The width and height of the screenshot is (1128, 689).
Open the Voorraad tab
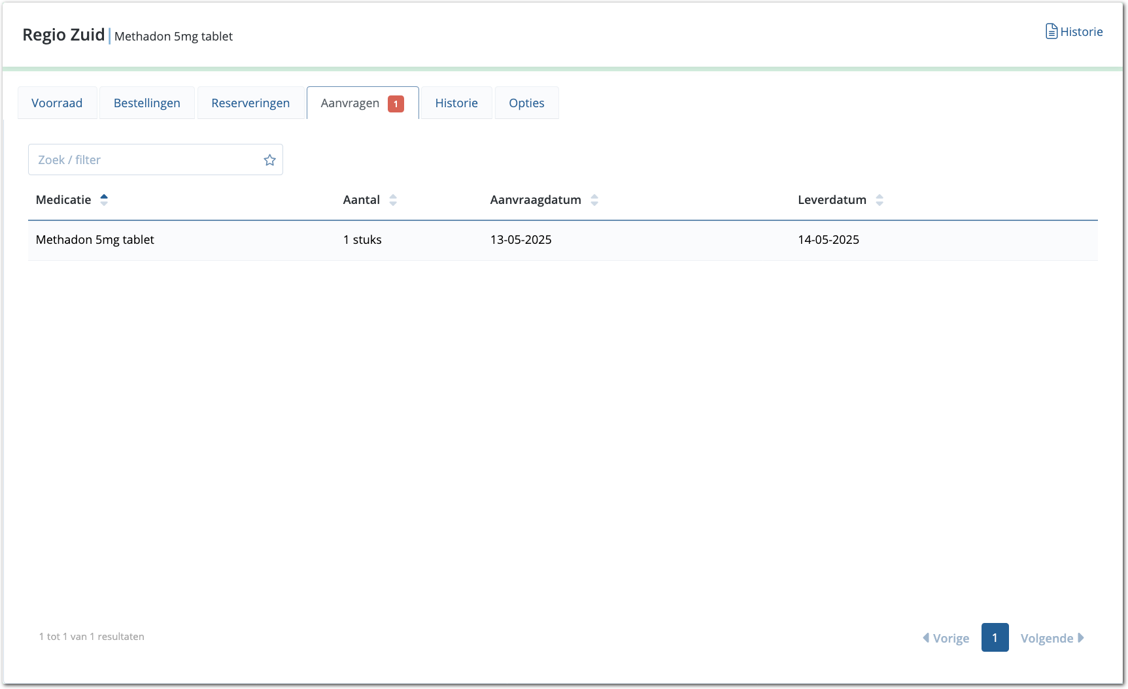click(57, 103)
